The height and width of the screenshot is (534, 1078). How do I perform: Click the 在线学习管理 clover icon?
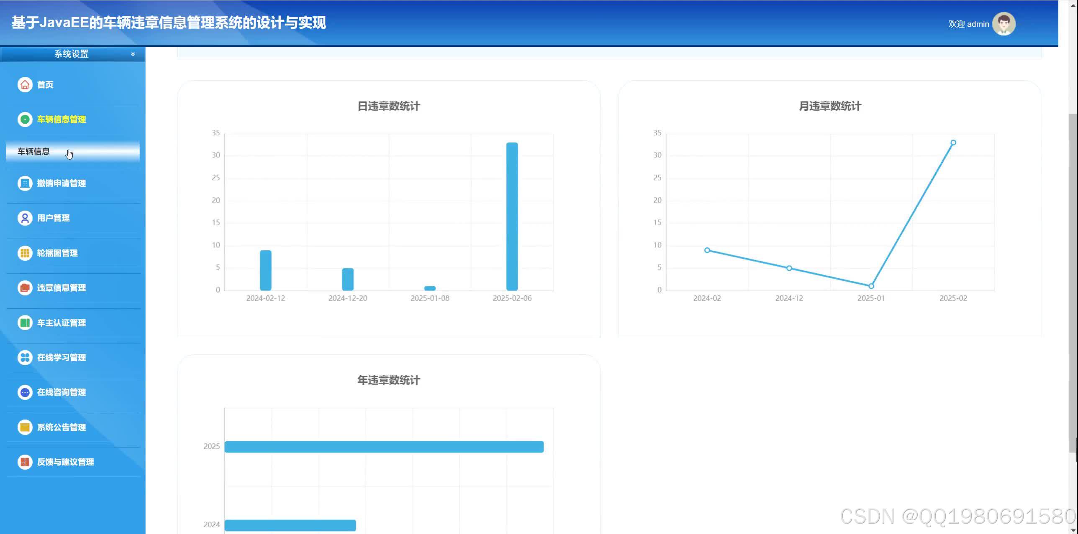[25, 358]
